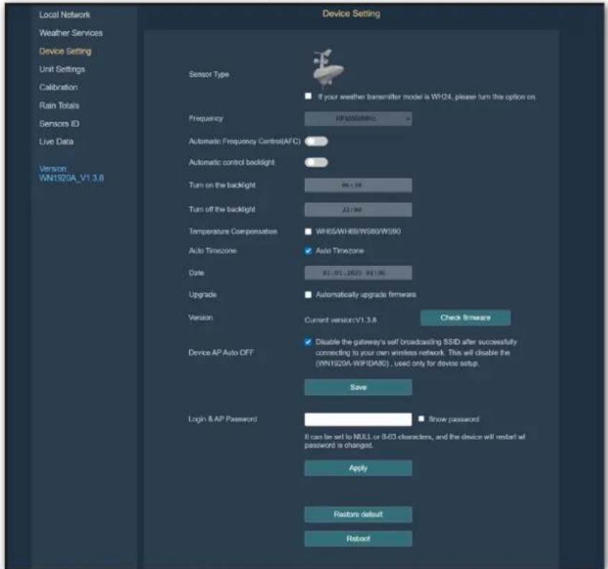This screenshot has height=569, width=608.
Task: Click the Turn off the backlight time field
Action: 358,210
